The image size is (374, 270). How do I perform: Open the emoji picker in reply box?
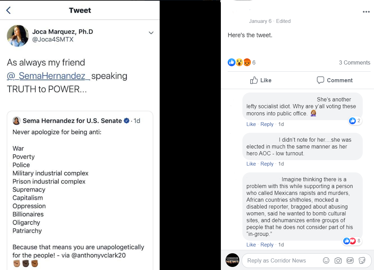[x=326, y=260]
